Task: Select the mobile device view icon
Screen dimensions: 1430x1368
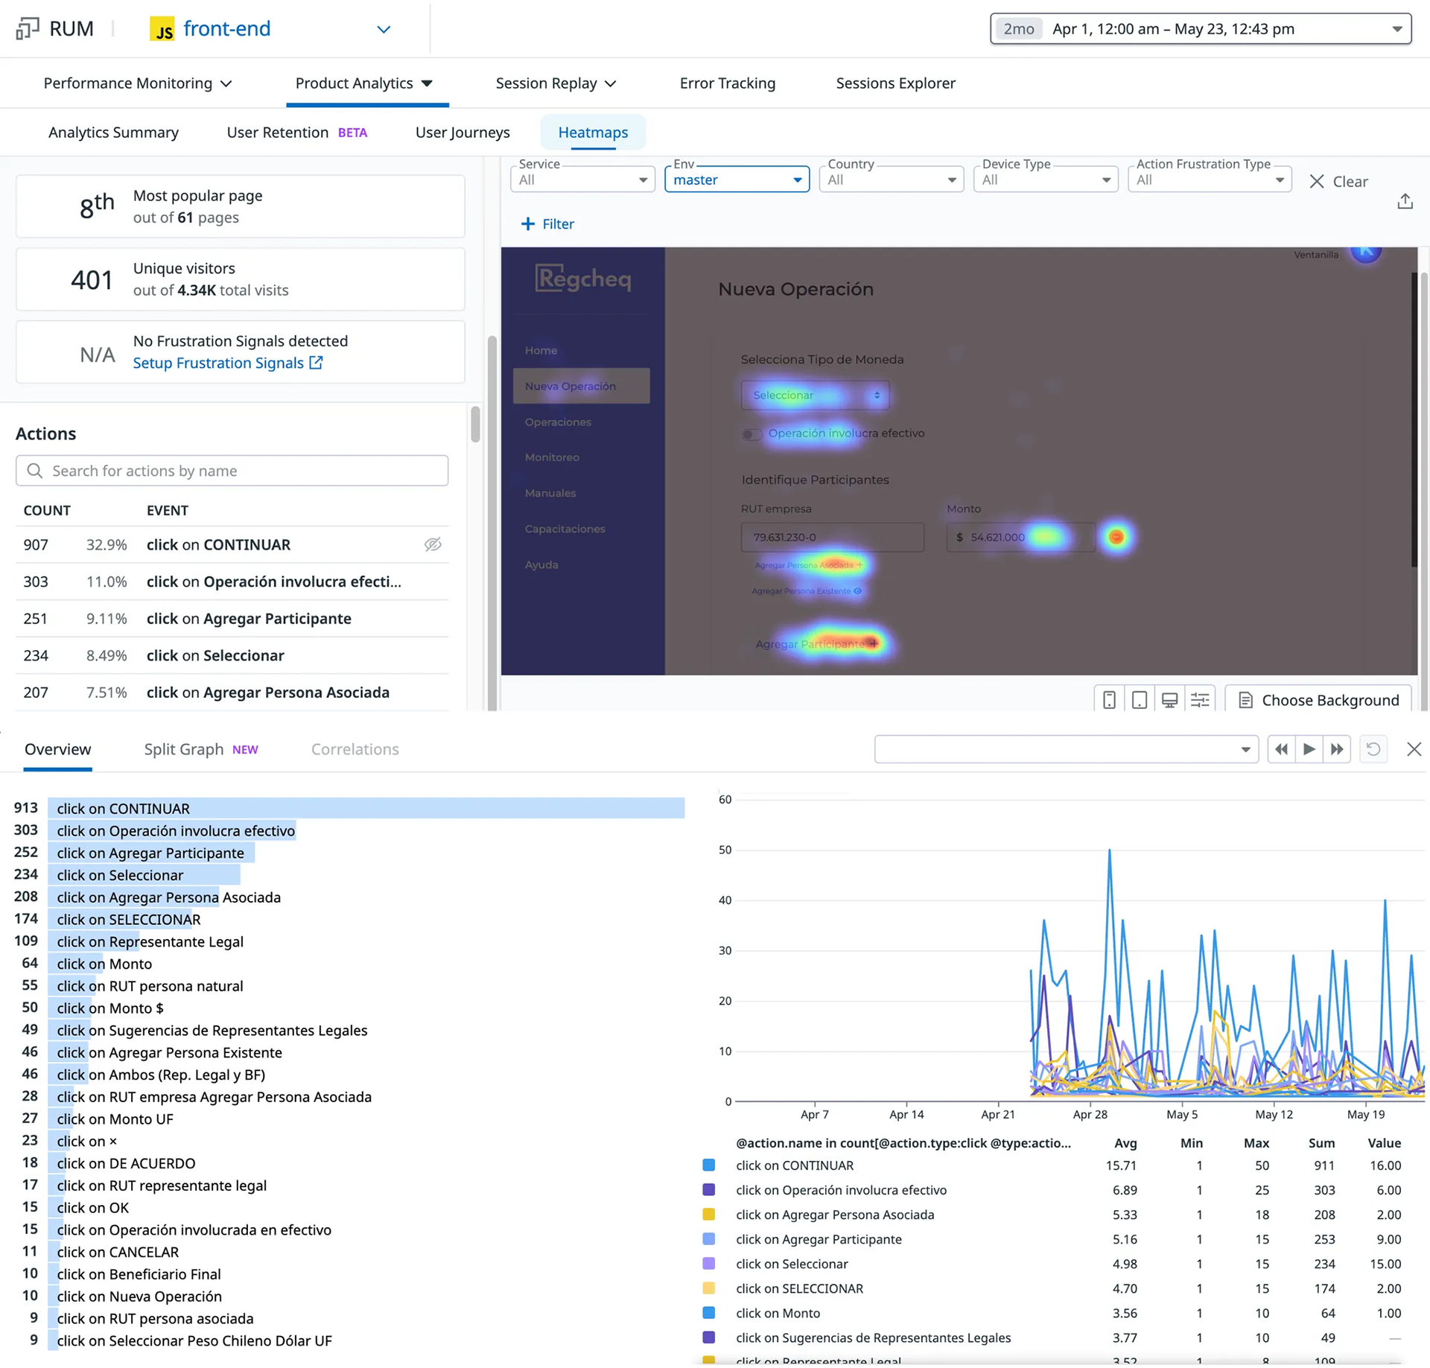Action: tap(1109, 700)
